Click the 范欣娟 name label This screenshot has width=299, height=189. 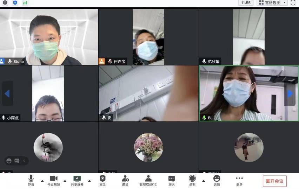[214, 61]
